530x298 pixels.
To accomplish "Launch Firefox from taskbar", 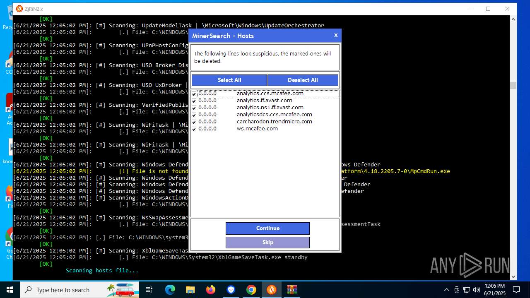I will pyautogui.click(x=210, y=290).
